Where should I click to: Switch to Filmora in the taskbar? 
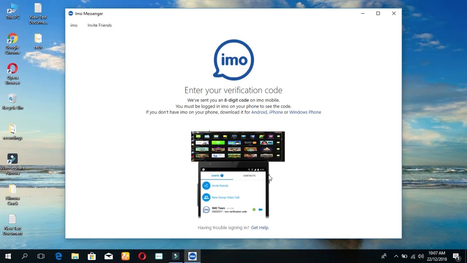(x=175, y=256)
